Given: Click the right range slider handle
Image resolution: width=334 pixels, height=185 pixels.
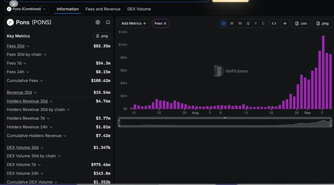Looking at the screenshot, I should [x=331, y=123].
